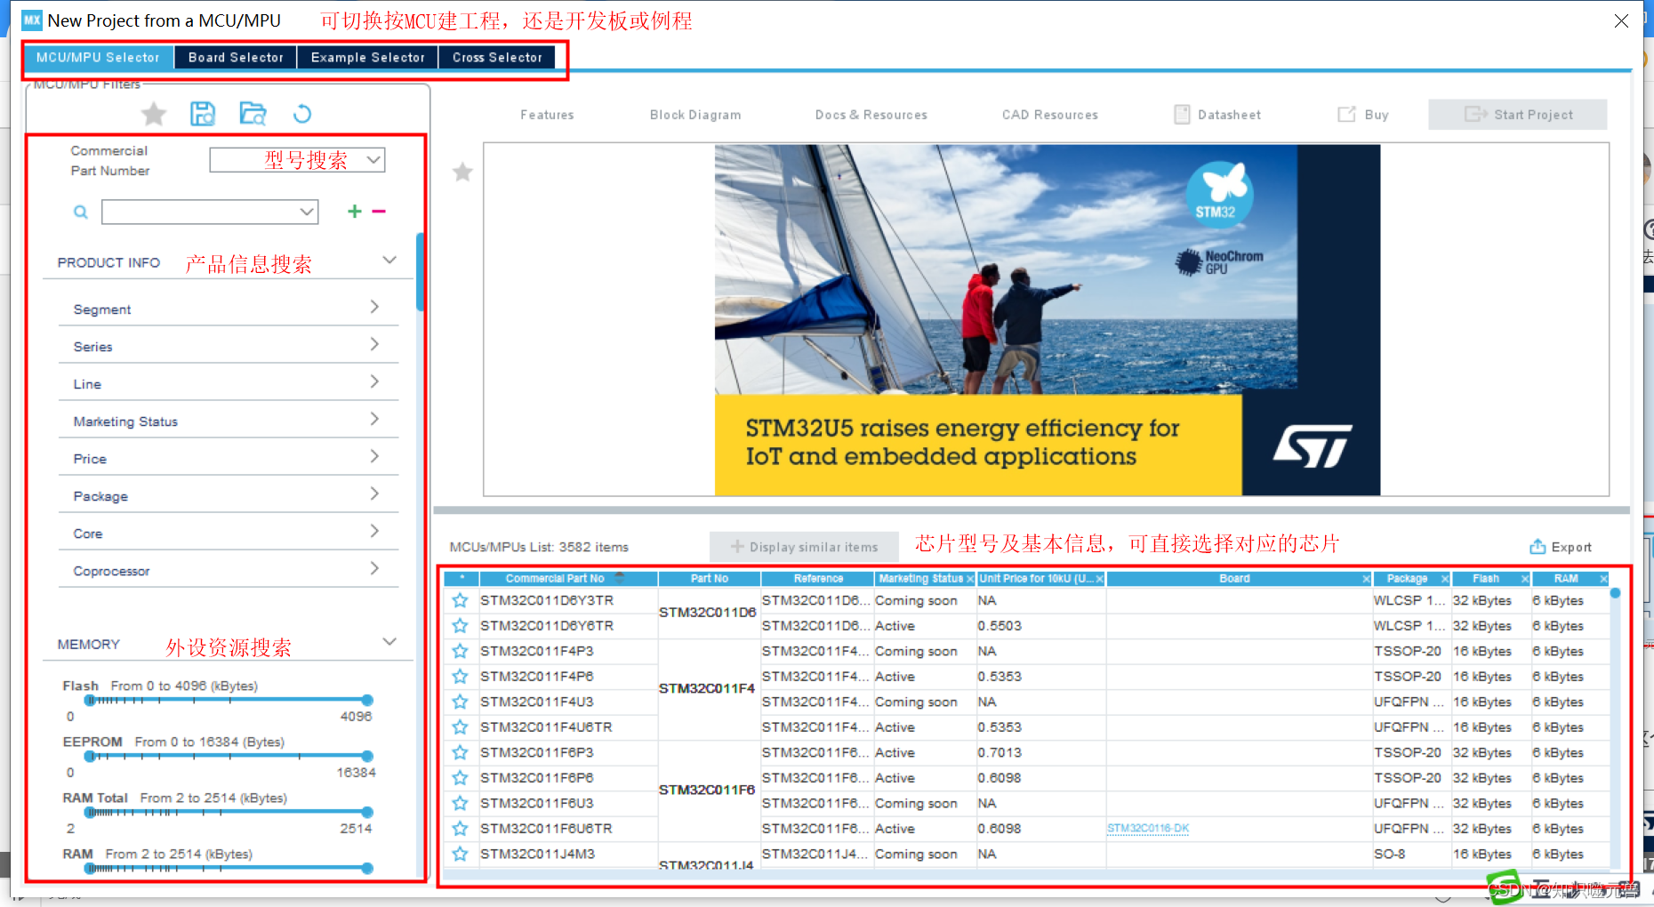Image resolution: width=1654 pixels, height=907 pixels.
Task: Click the Export upload icon
Action: pos(1538,547)
